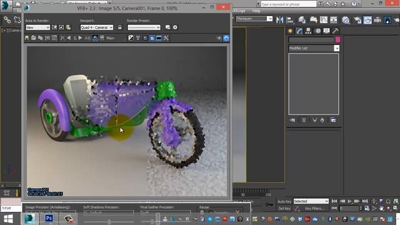Click the Main render element label in VFB
The height and width of the screenshot is (225, 400).
(110, 38)
